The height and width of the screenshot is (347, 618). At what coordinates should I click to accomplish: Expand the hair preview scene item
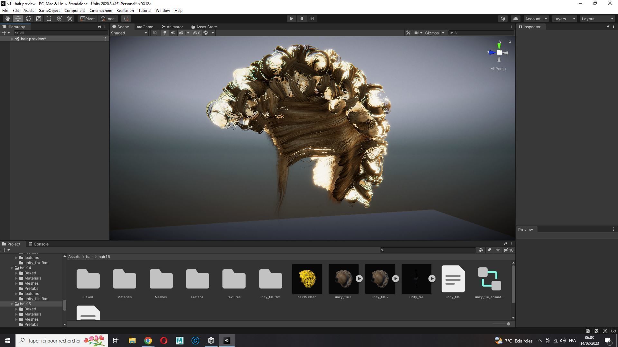pos(12,39)
